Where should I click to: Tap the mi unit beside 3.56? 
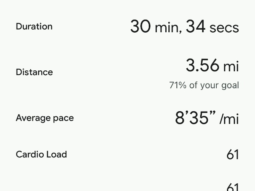(231, 66)
